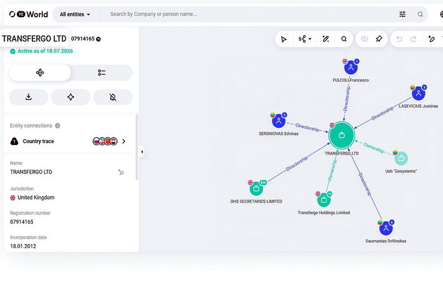This screenshot has width=443, height=285.
Task: Click the graph search magnifier icon
Action: tap(344, 39)
